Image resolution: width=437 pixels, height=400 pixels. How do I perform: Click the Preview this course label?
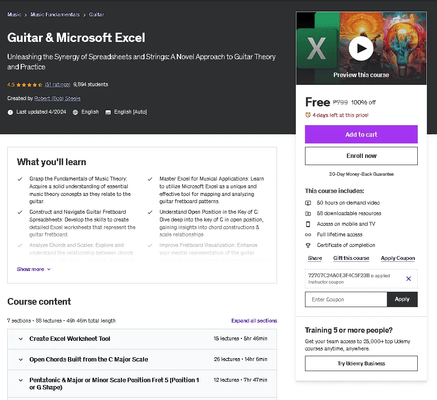point(361,75)
